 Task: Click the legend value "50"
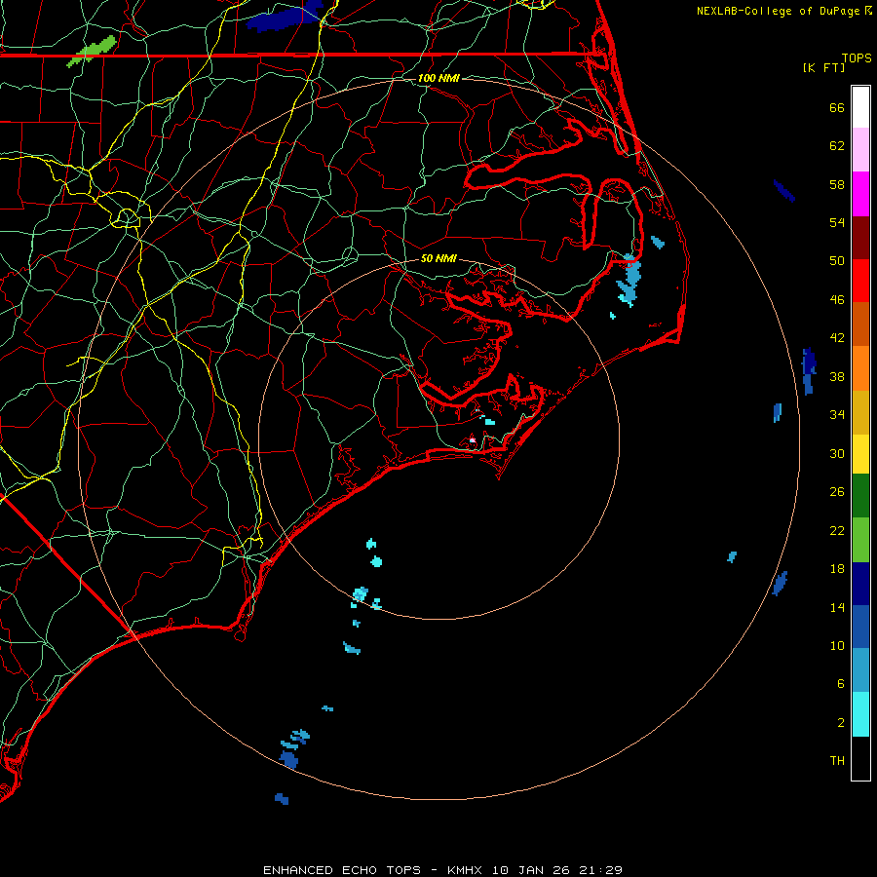tap(837, 261)
